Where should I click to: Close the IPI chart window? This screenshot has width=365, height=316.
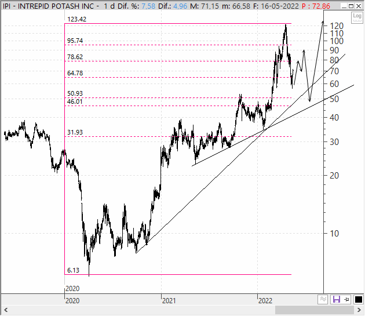pyautogui.click(x=359, y=6)
